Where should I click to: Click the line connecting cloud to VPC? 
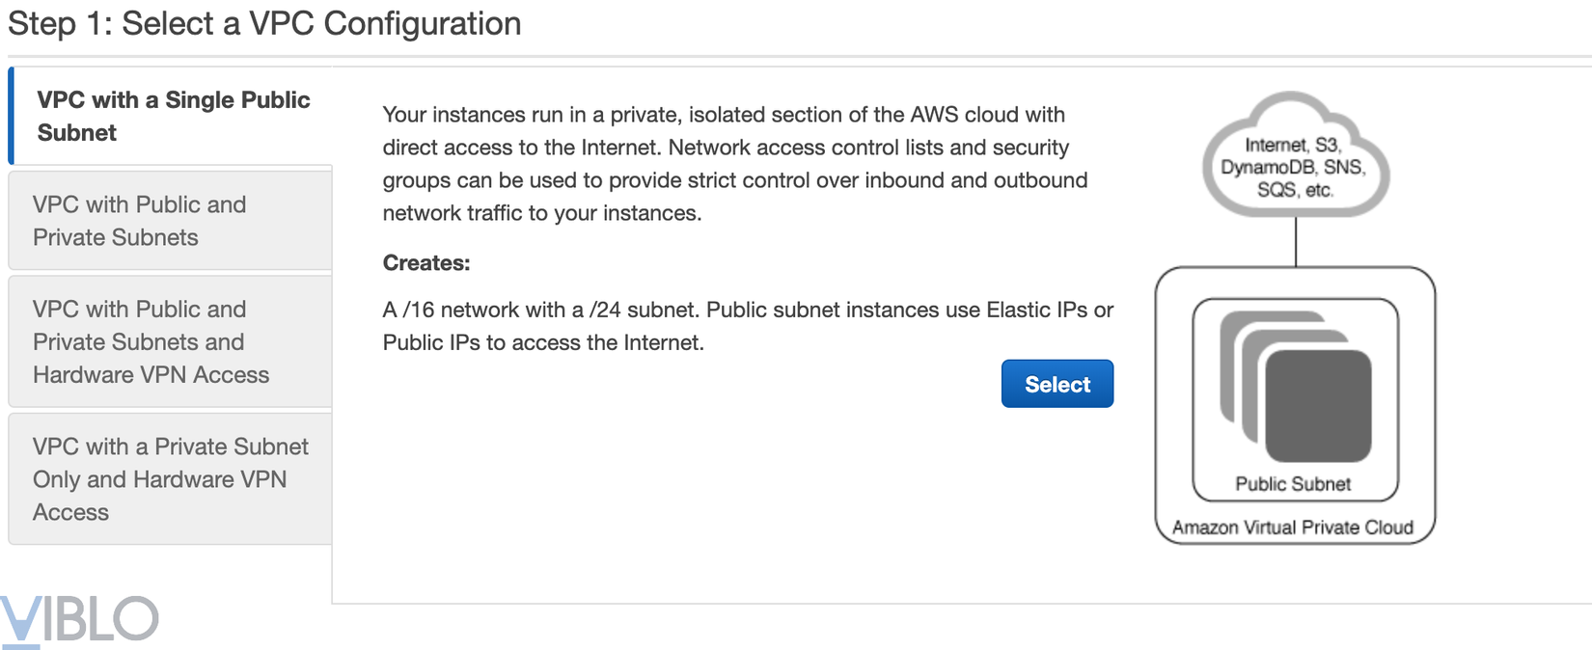tap(1295, 242)
